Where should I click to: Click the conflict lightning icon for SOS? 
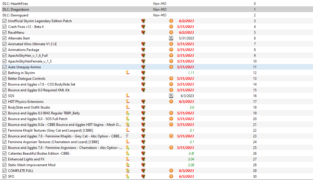(x=127, y=96)
